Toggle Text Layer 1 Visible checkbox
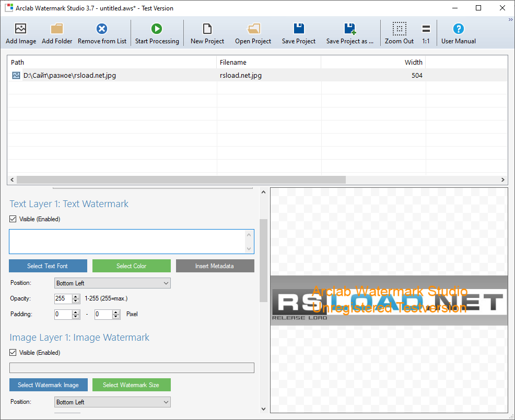This screenshot has width=515, height=420. point(13,219)
